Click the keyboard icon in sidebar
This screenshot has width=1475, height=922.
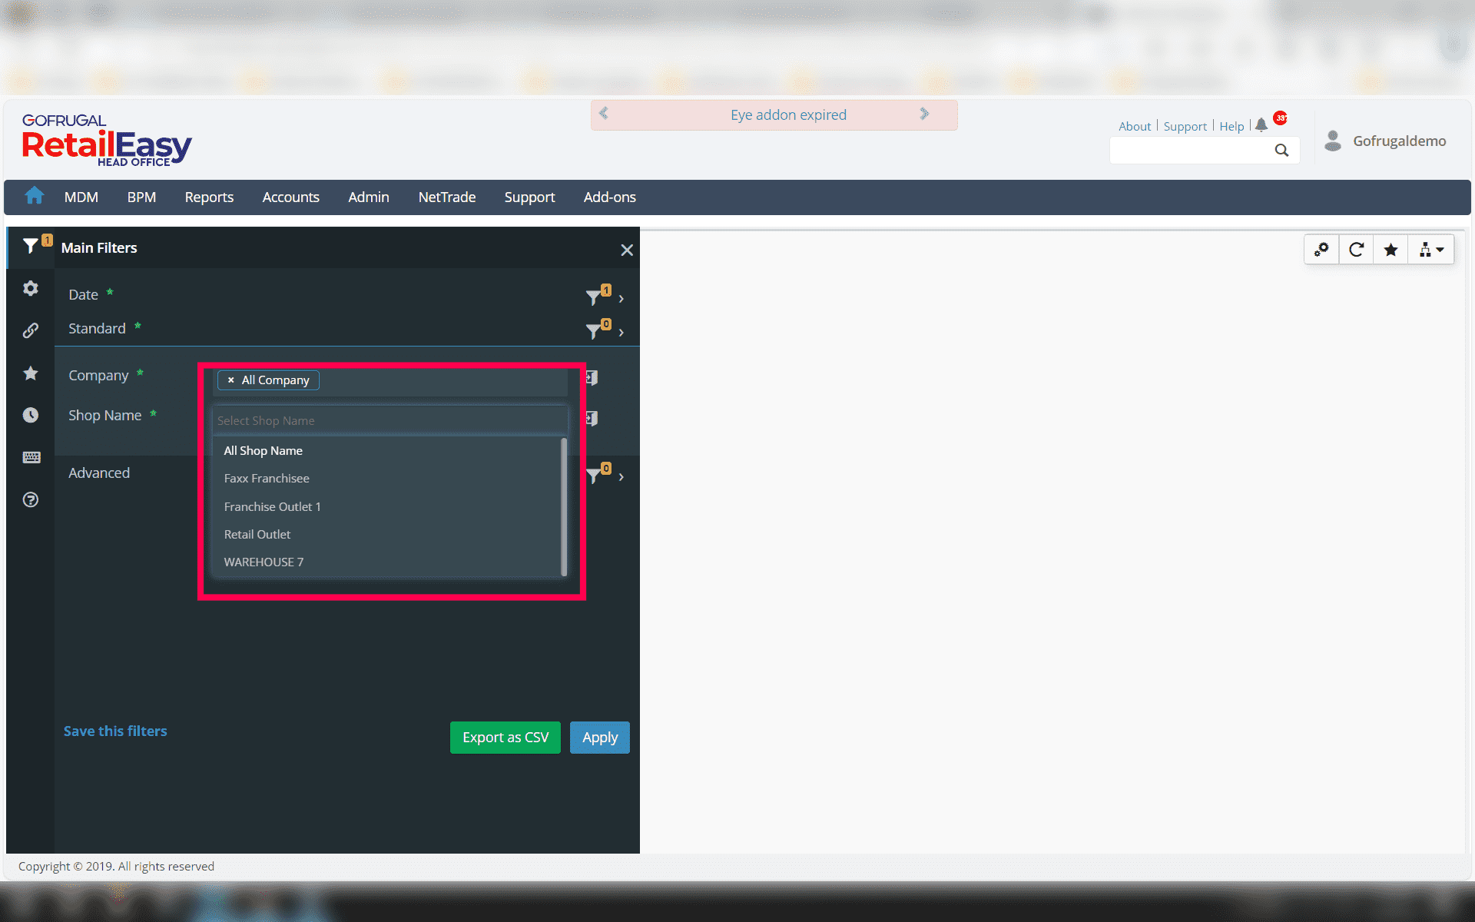[x=31, y=457]
